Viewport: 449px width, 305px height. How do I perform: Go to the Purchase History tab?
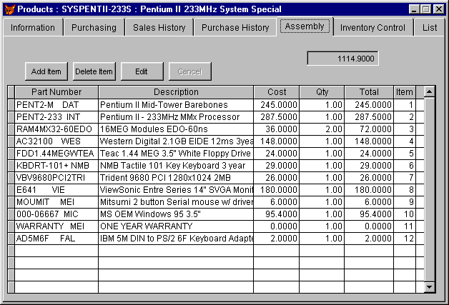click(235, 28)
